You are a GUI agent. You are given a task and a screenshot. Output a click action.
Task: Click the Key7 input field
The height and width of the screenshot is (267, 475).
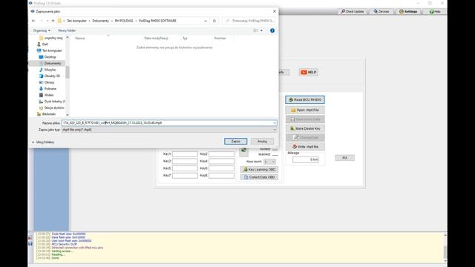tap(185, 175)
